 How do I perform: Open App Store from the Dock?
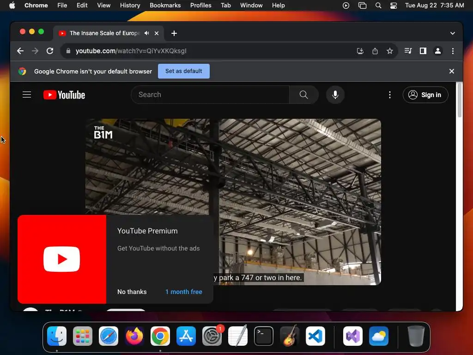[x=186, y=336]
